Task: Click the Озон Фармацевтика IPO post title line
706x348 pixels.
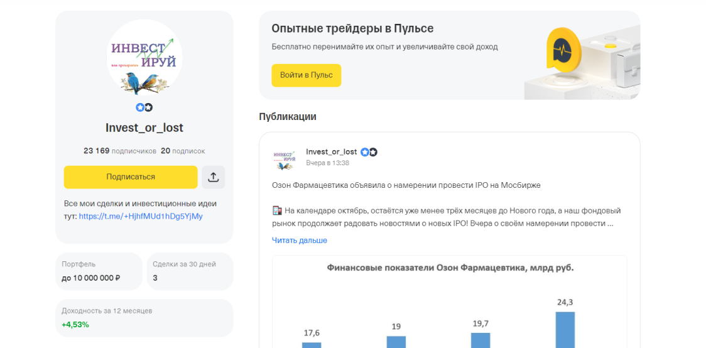Action: coord(406,185)
